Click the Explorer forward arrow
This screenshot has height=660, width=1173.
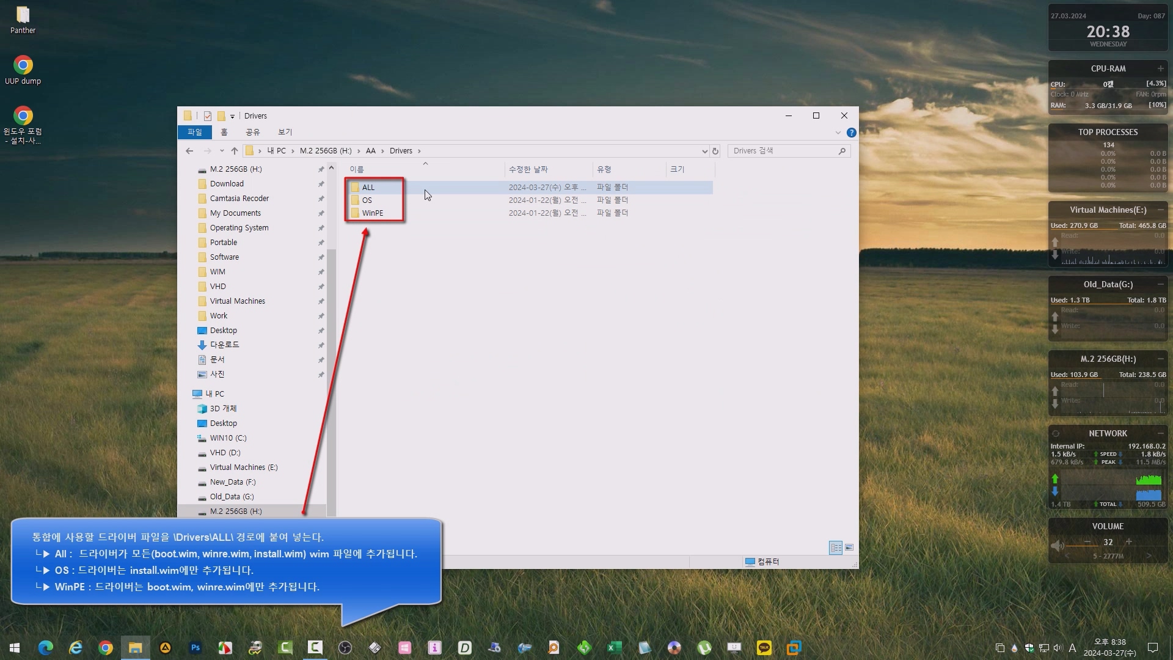pos(208,151)
